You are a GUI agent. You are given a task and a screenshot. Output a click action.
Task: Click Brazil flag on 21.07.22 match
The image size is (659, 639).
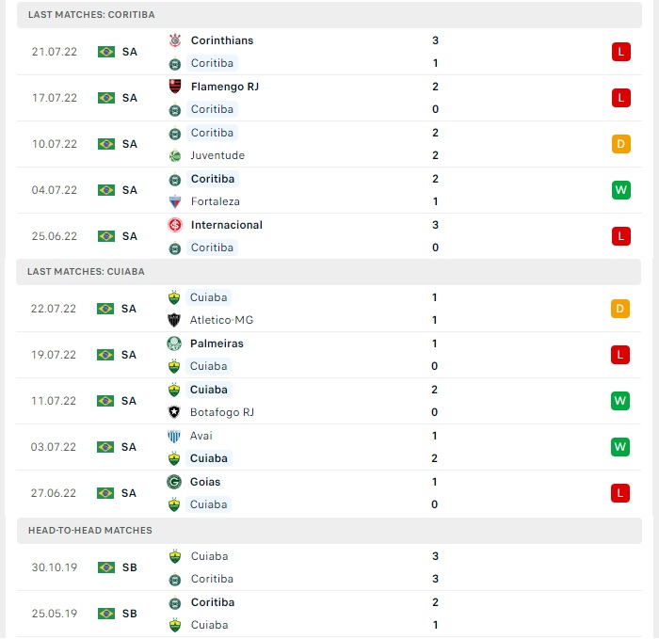point(106,52)
